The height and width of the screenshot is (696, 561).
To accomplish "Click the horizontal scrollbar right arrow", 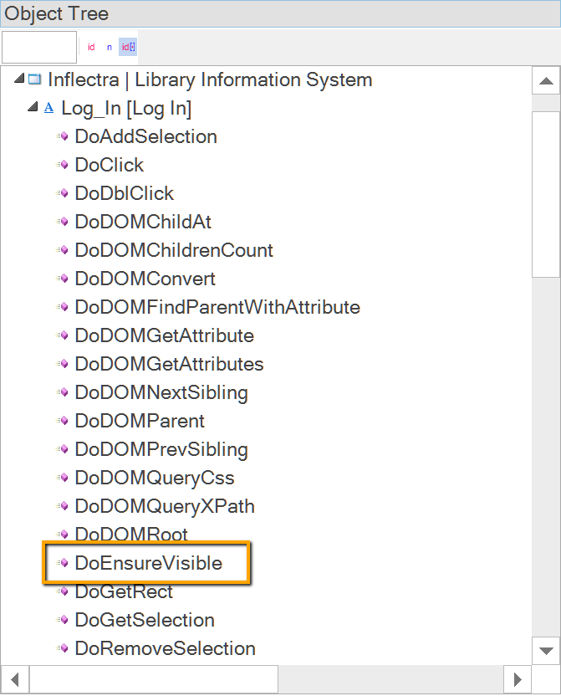I will (518, 678).
